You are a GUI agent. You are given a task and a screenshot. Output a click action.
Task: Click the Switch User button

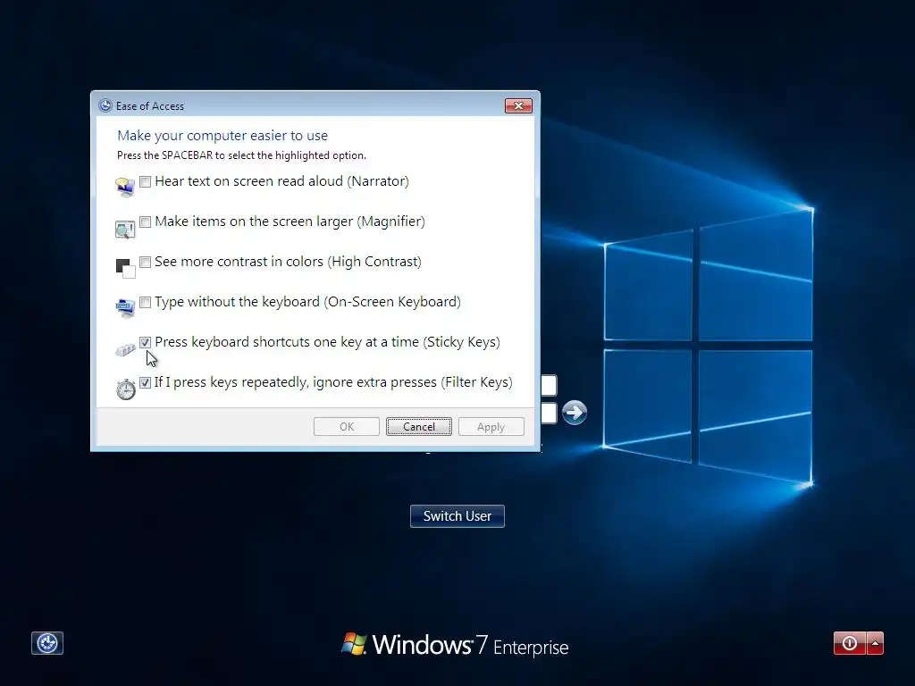click(x=457, y=516)
